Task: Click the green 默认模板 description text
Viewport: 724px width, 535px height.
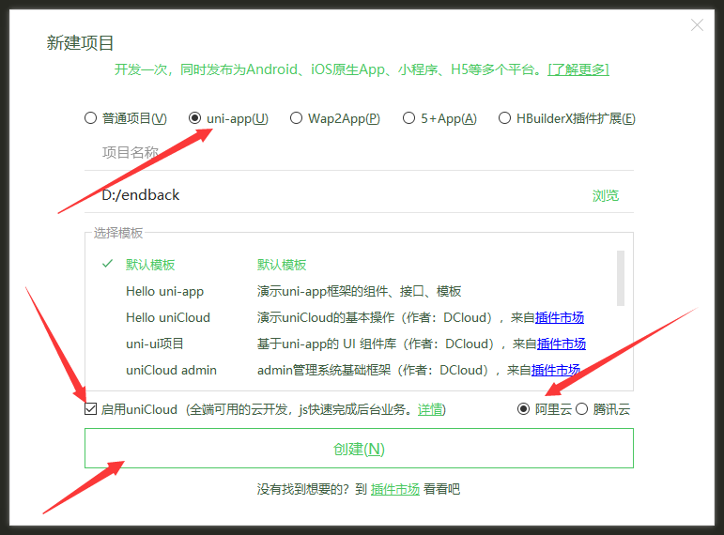Action: coord(282,265)
